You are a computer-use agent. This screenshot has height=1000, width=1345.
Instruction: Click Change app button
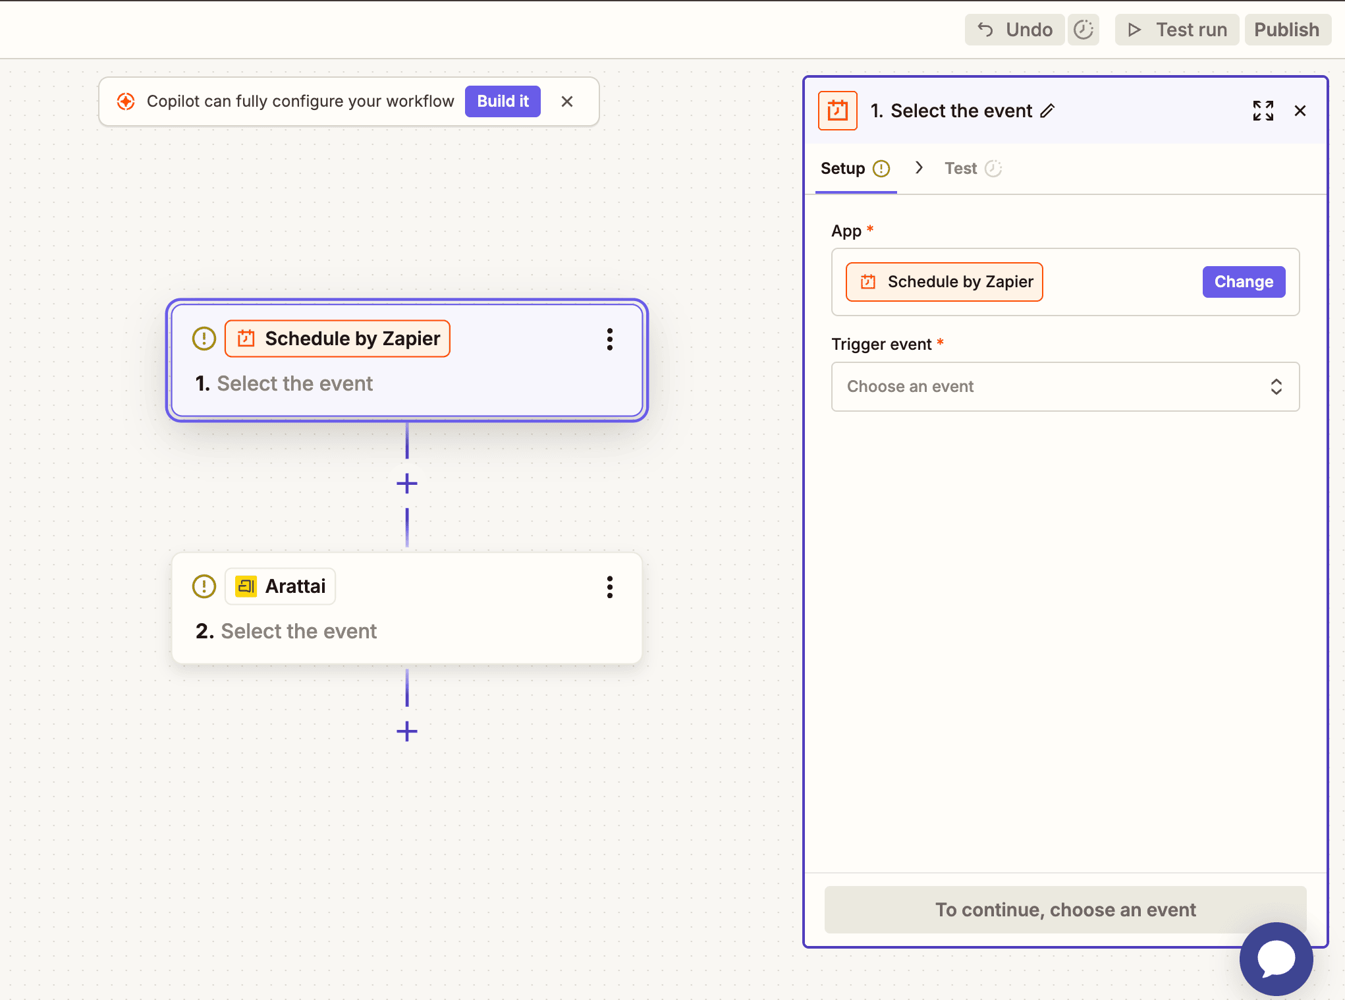pos(1243,282)
